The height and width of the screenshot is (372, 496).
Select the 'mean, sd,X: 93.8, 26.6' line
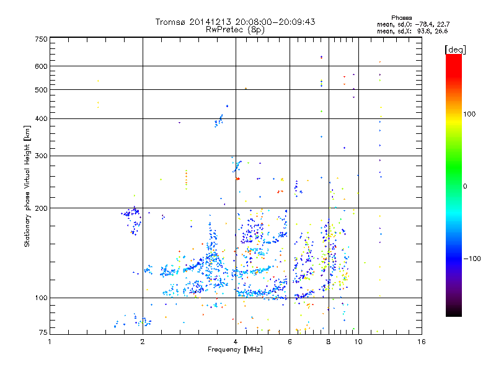(x=412, y=32)
